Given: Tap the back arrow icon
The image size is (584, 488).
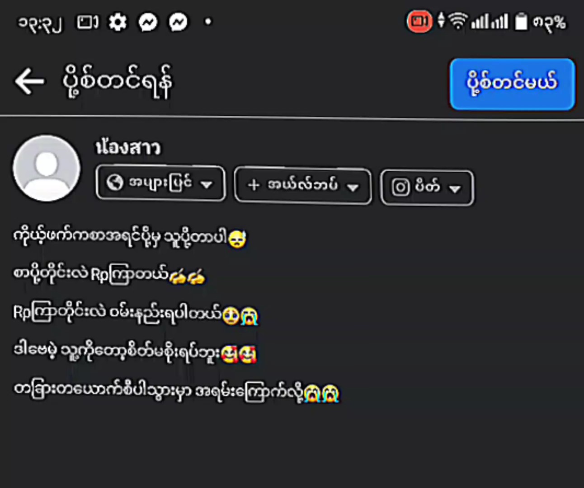Looking at the screenshot, I should [x=30, y=81].
